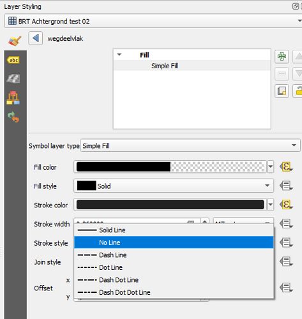This screenshot has width=302, height=319.
Task: Undock the Layer Styling panel
Action: pos(295,6)
